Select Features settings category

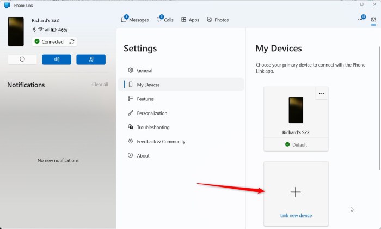coord(181,99)
